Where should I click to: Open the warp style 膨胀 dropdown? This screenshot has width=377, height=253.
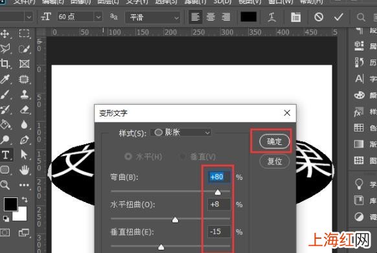pos(181,133)
